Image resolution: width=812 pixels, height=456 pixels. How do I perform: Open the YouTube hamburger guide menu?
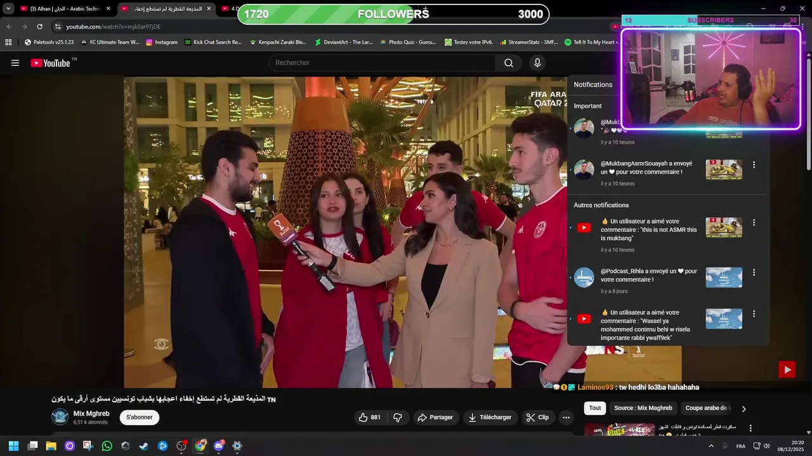click(x=15, y=63)
